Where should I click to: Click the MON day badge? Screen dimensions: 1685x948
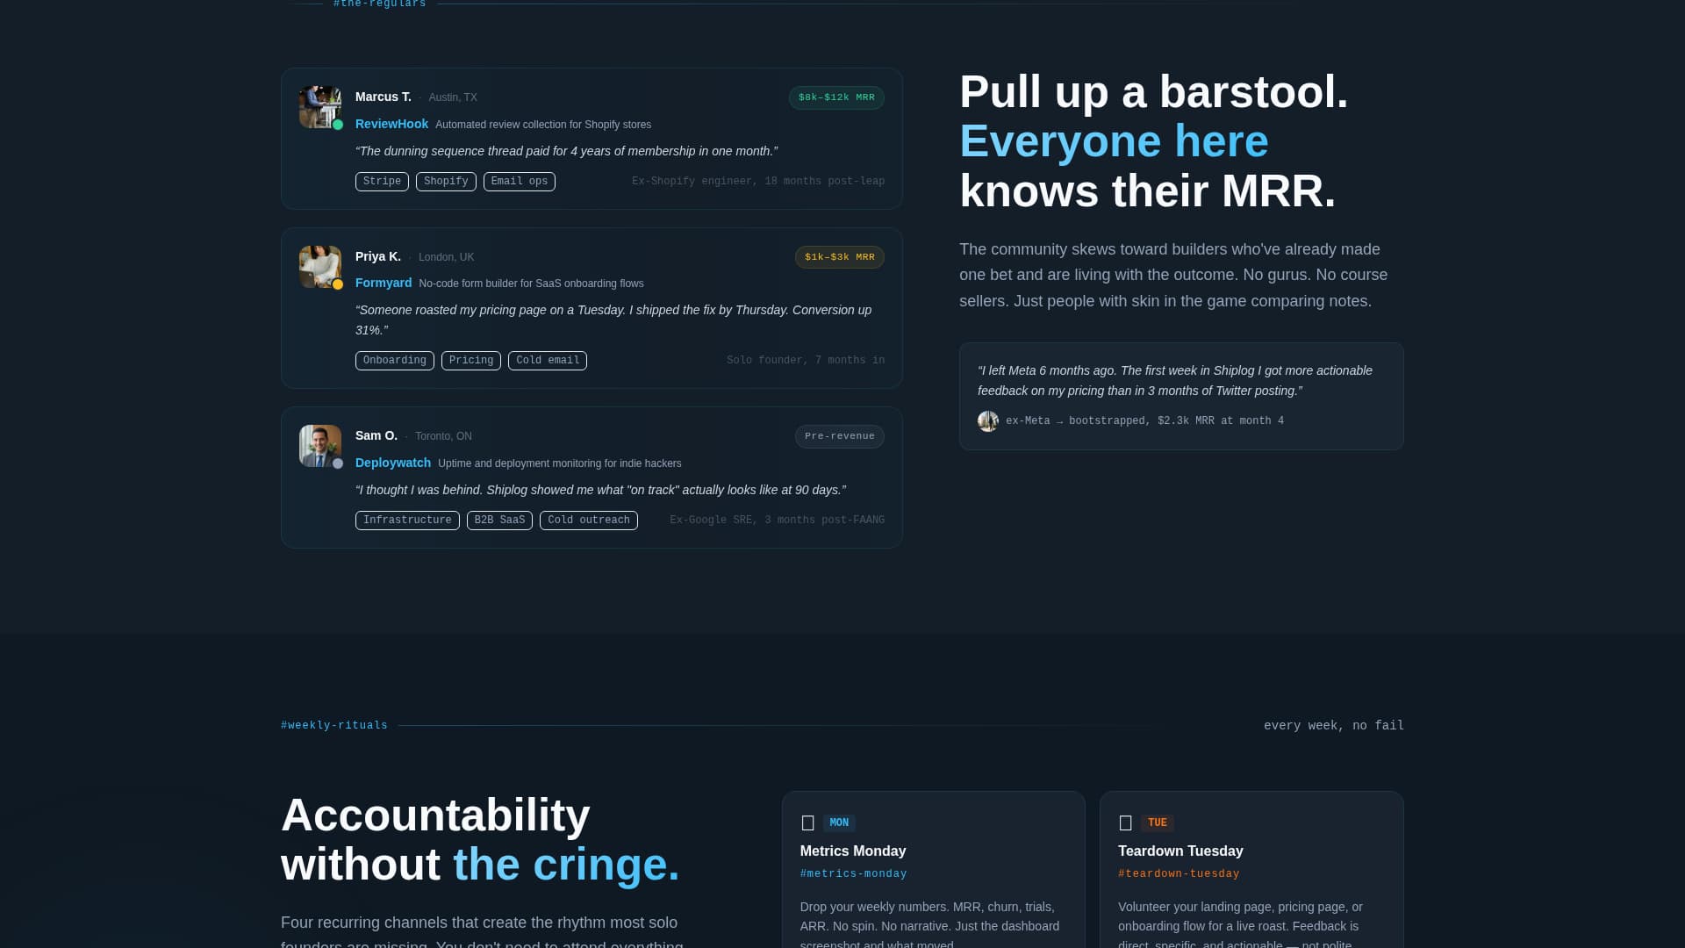[839, 823]
